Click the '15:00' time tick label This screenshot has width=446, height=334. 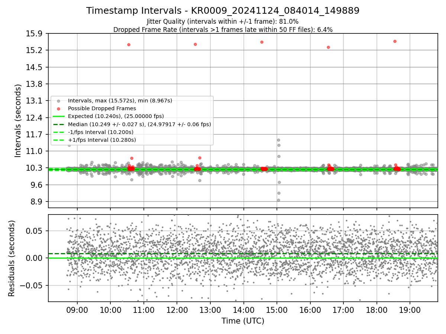click(x=277, y=310)
